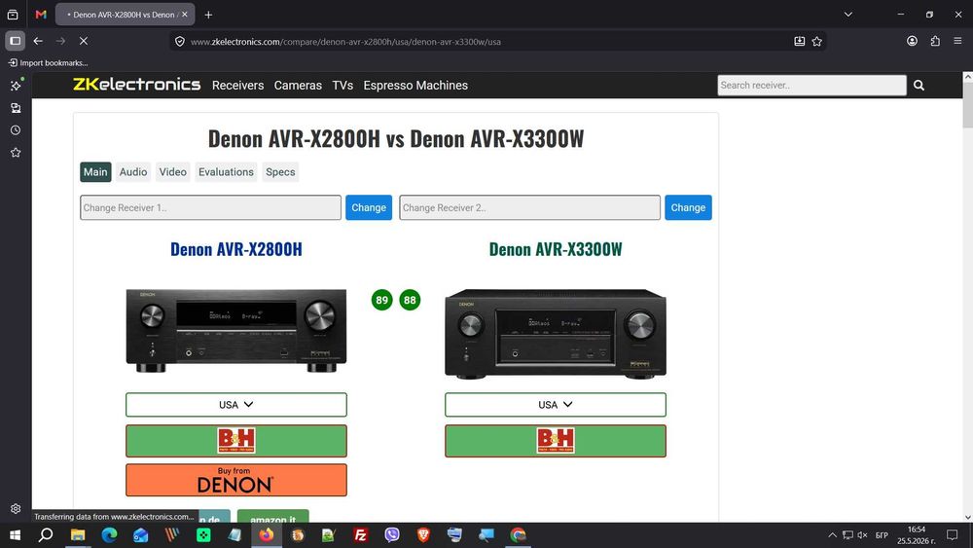Click the page vertical scrollbar thumb

click(967, 105)
